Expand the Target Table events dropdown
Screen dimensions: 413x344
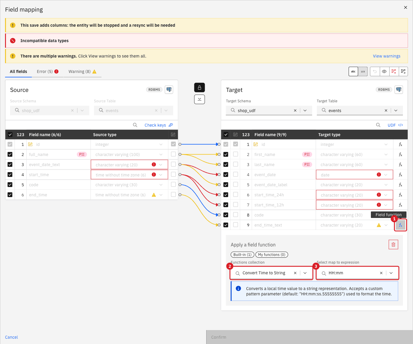(396, 111)
